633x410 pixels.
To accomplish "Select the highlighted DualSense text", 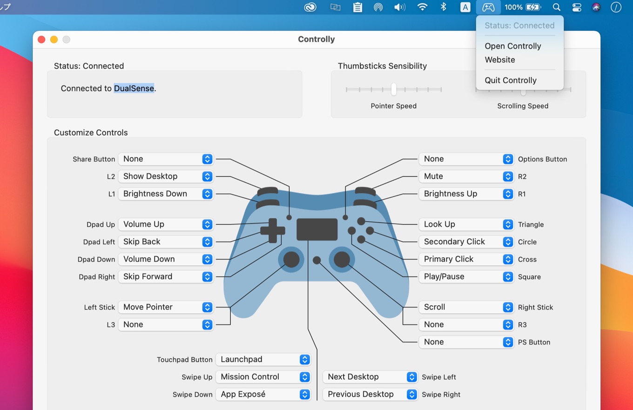I will point(134,88).
